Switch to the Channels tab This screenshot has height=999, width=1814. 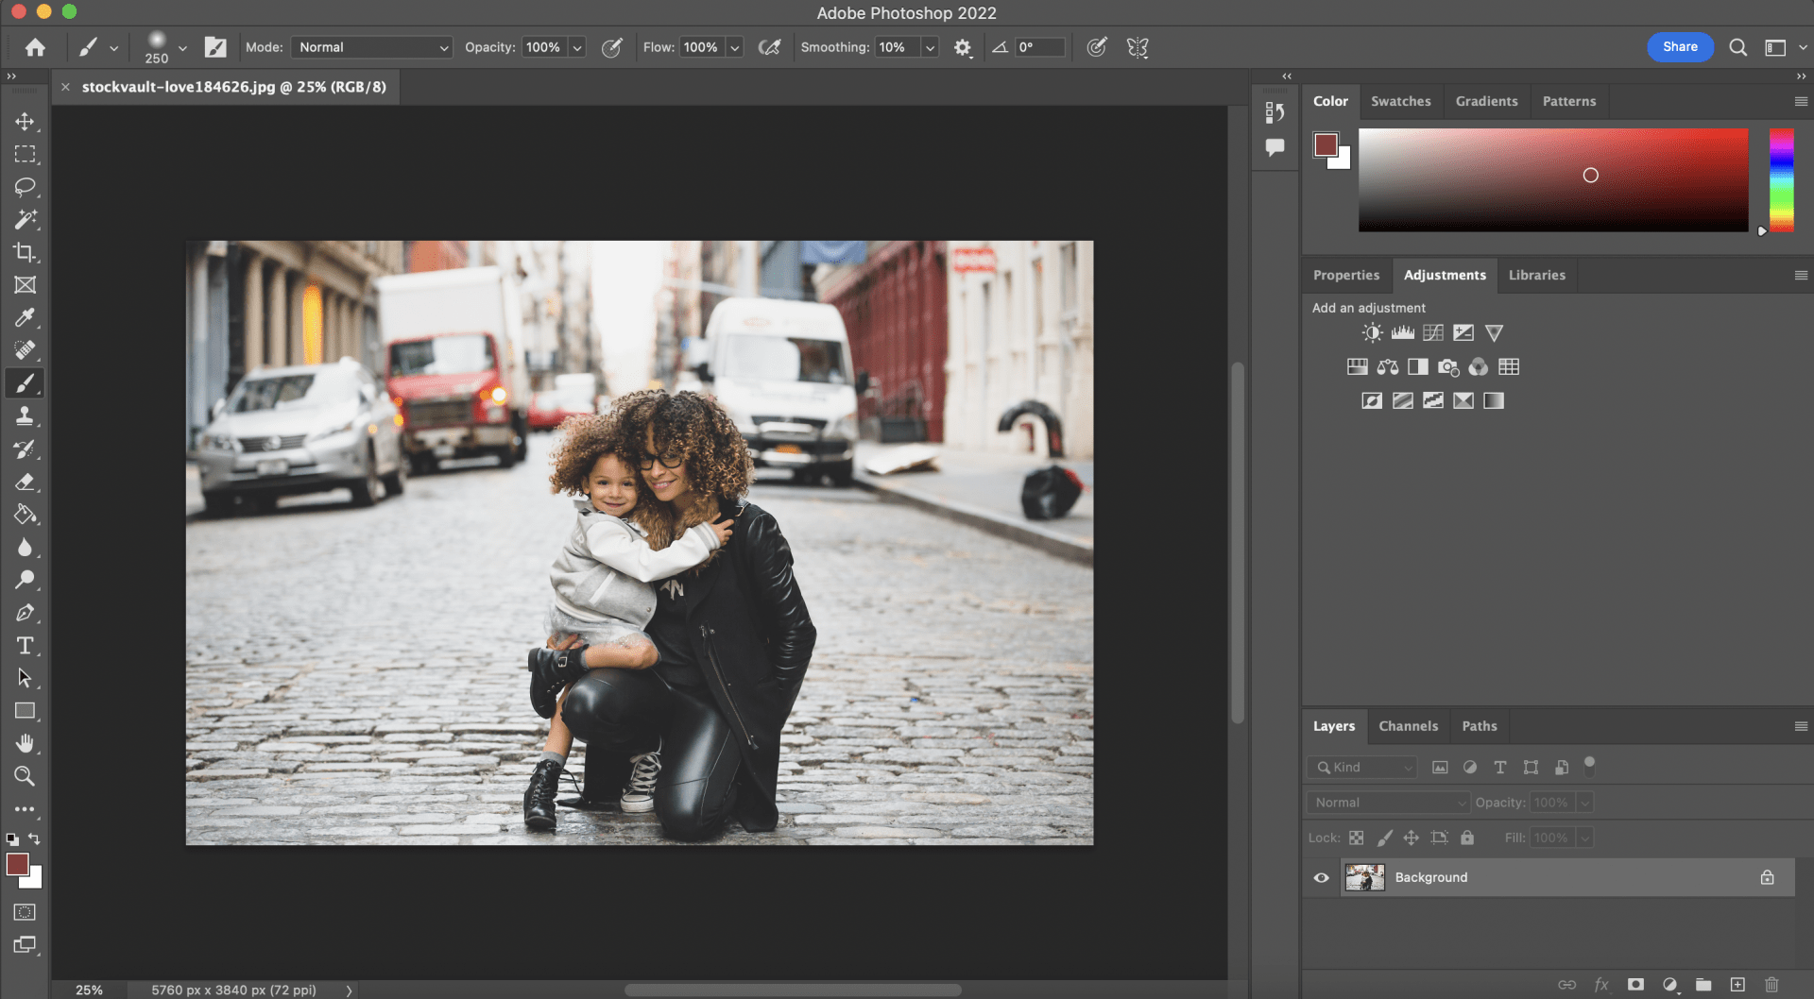click(x=1408, y=726)
